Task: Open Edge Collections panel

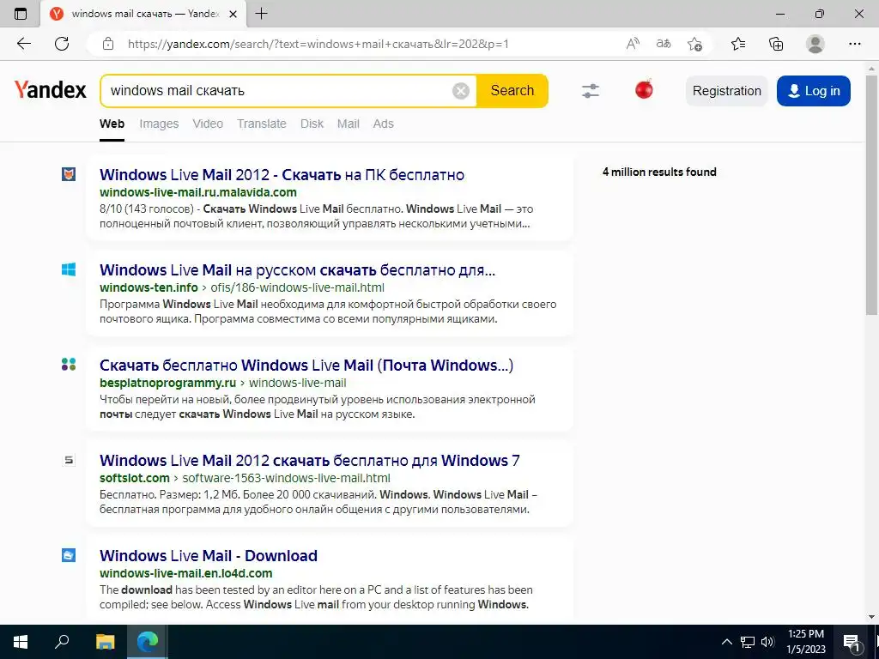Action: (x=776, y=44)
